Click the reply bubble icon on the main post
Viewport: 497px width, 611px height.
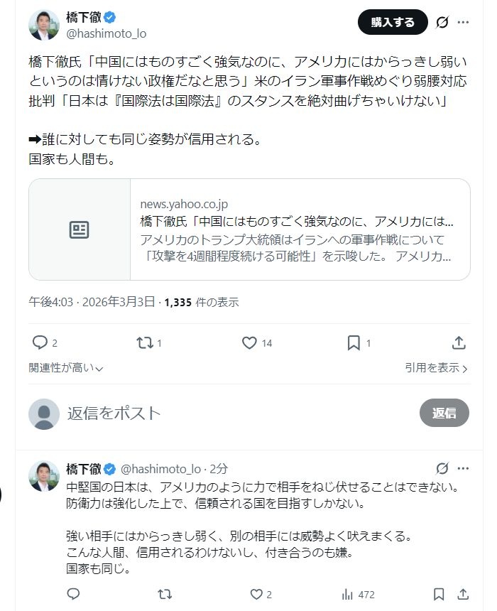41,343
